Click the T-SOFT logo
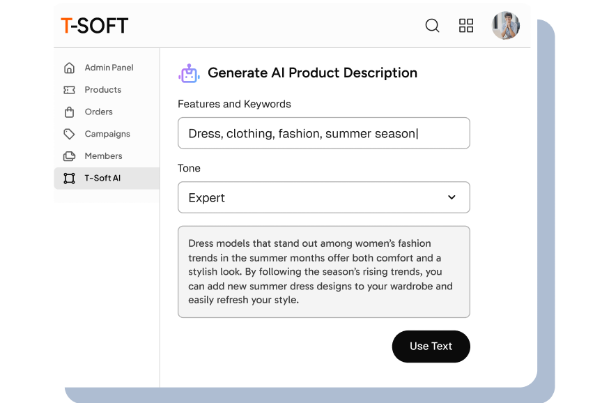This screenshot has height=403, width=602. click(x=94, y=25)
